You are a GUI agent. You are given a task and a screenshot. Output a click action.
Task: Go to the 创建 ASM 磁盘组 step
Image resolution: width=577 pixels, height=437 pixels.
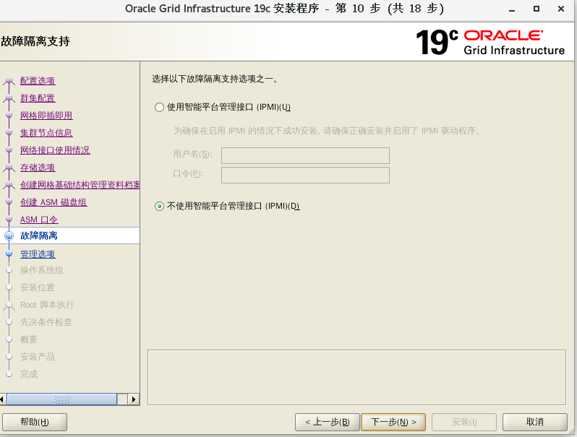coord(54,202)
